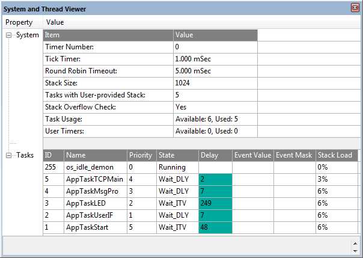Click the green delay cell showing 48
Screen dimensions: 363x258
[x=215, y=227]
